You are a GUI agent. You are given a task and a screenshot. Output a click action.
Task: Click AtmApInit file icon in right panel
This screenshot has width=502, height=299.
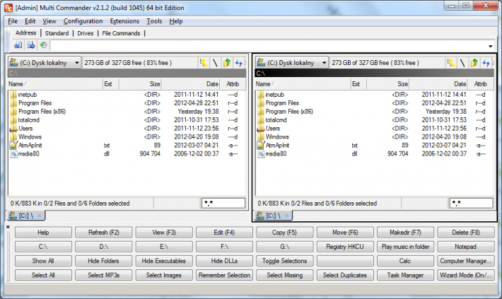click(x=261, y=146)
